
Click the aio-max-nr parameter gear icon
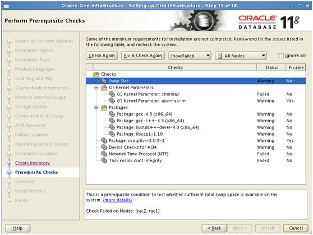point(112,100)
